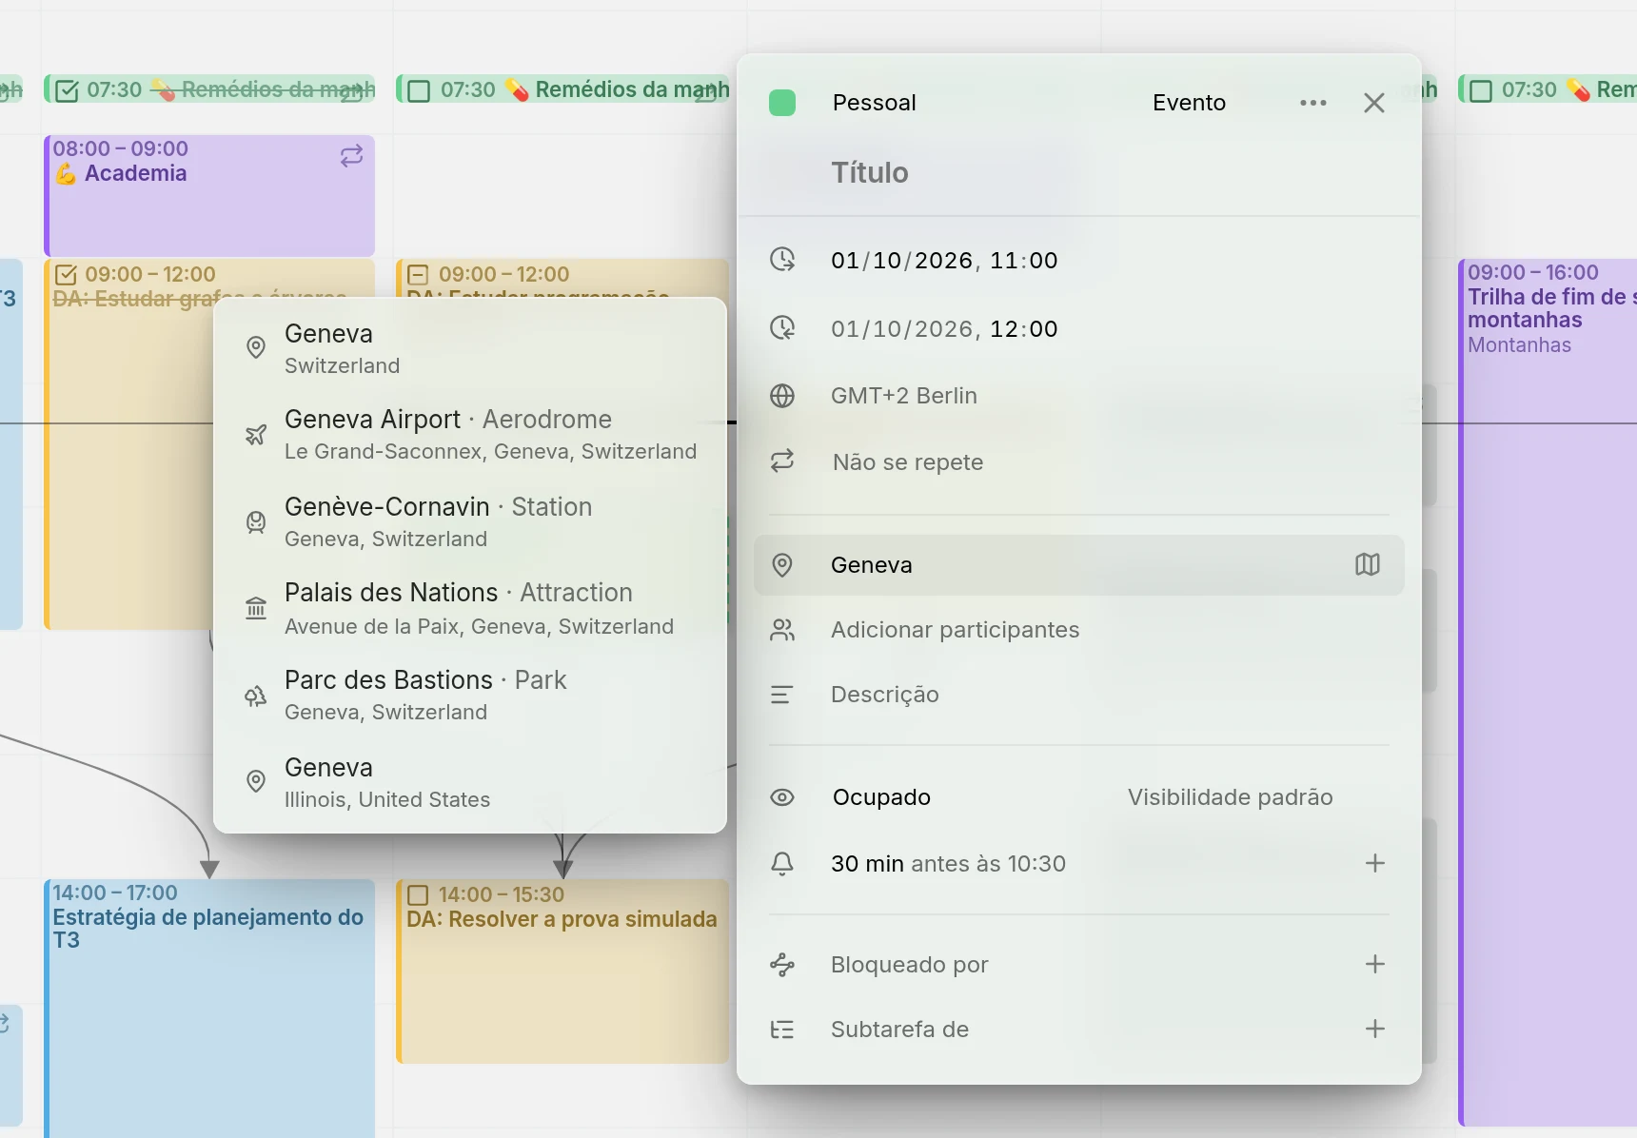Click the globe timezone icon
This screenshot has width=1637, height=1138.
[782, 396]
